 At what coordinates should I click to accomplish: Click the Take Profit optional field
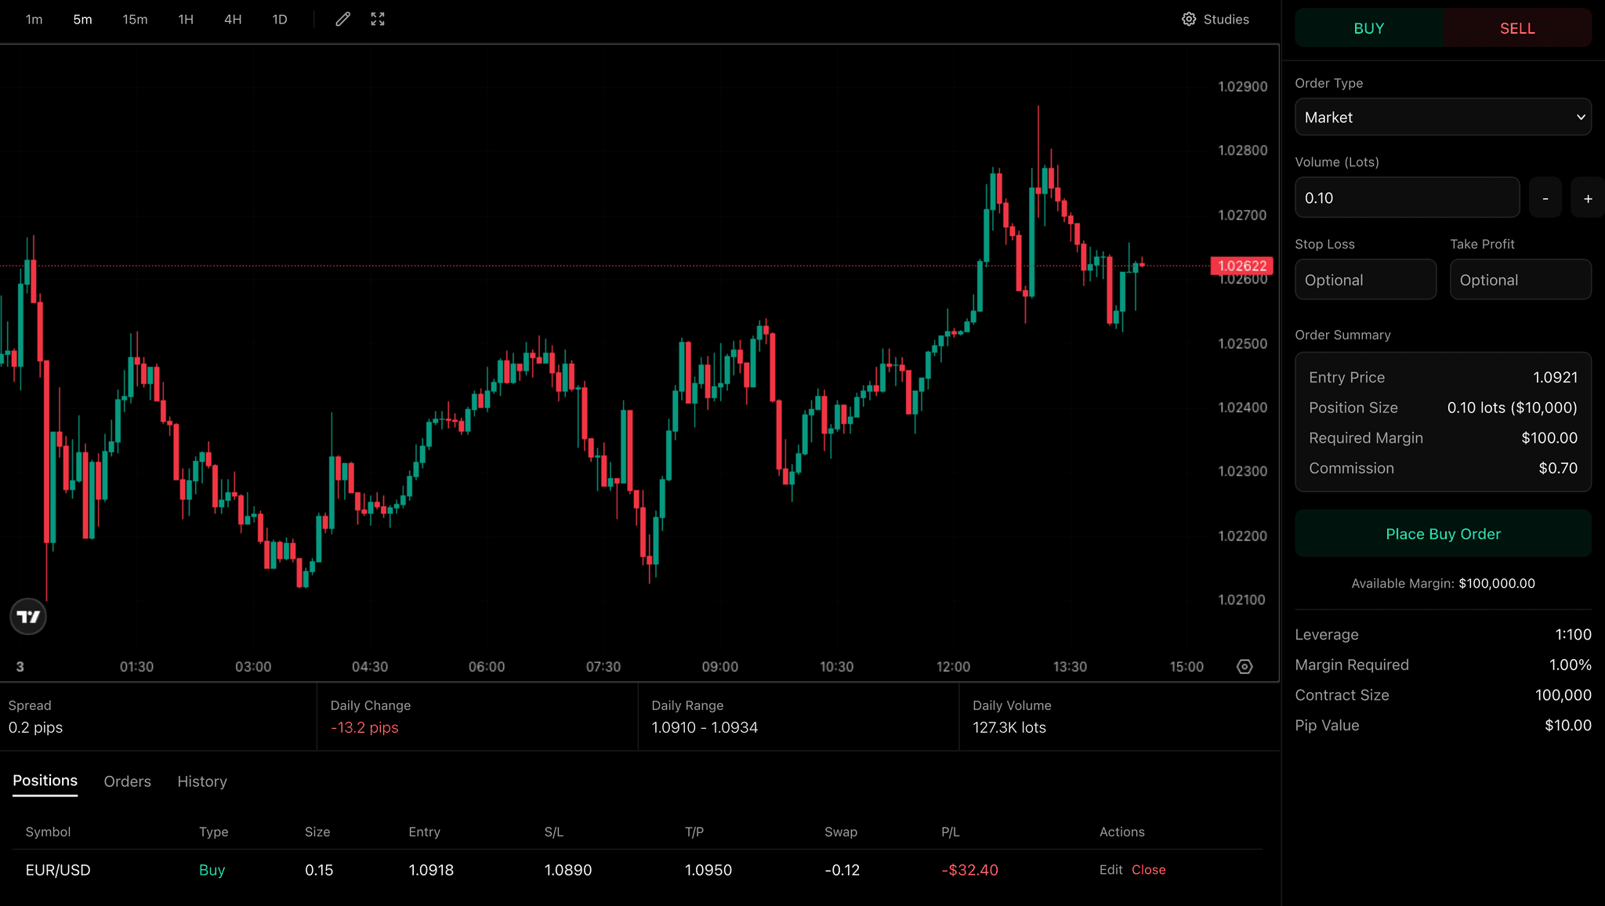(1520, 280)
